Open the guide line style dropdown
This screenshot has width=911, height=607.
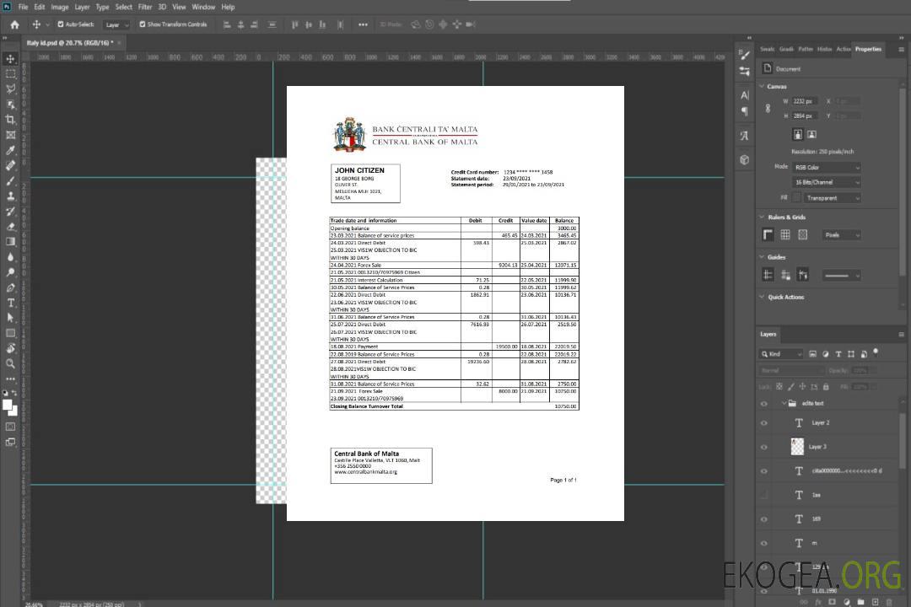coord(841,276)
